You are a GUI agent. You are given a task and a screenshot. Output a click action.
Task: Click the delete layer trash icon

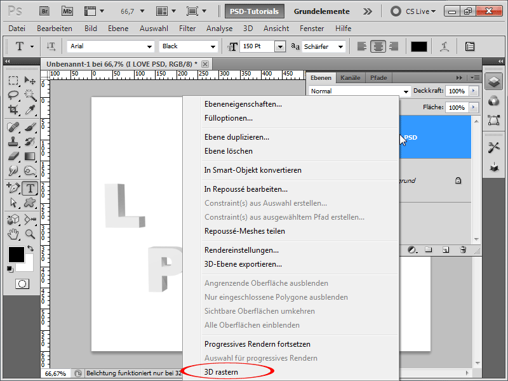[463, 250]
